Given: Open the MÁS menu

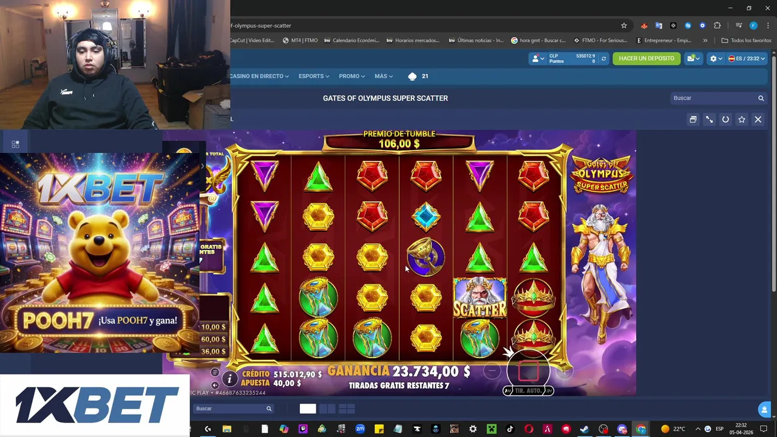Looking at the screenshot, I should 384,76.
